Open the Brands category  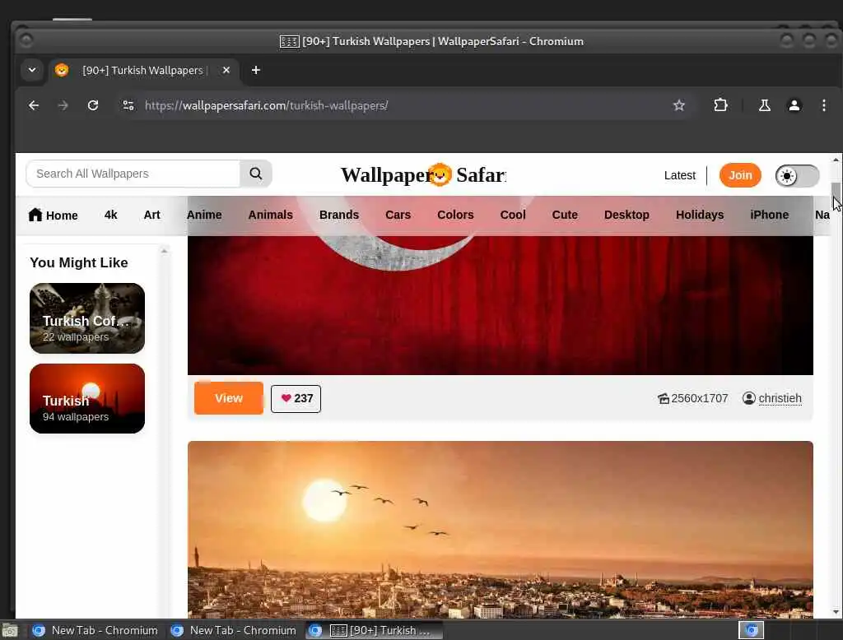point(338,215)
